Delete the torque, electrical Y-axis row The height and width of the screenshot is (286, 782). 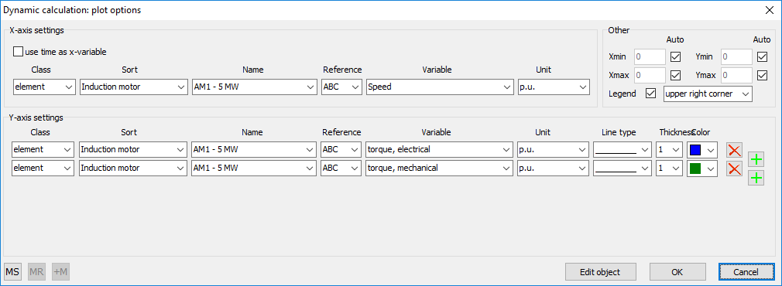[x=734, y=149]
